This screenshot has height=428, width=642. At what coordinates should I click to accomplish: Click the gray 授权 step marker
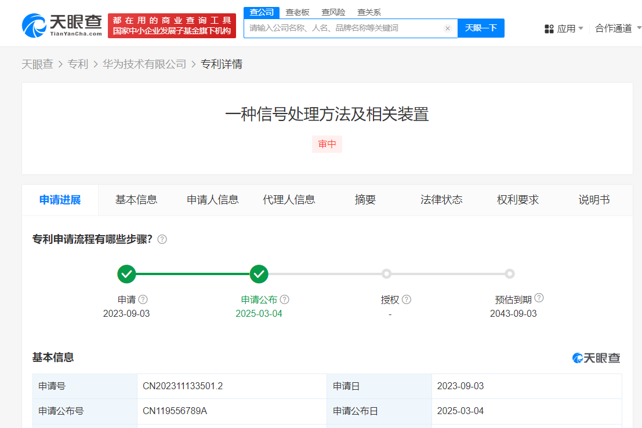[x=386, y=274]
